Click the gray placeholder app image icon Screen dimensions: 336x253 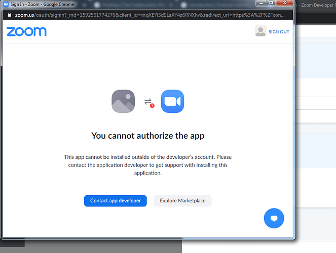pos(123,101)
